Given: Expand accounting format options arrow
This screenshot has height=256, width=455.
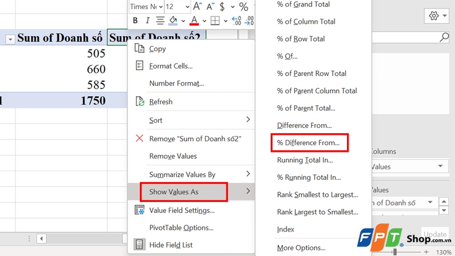Looking at the screenshot, I should click(233, 6).
